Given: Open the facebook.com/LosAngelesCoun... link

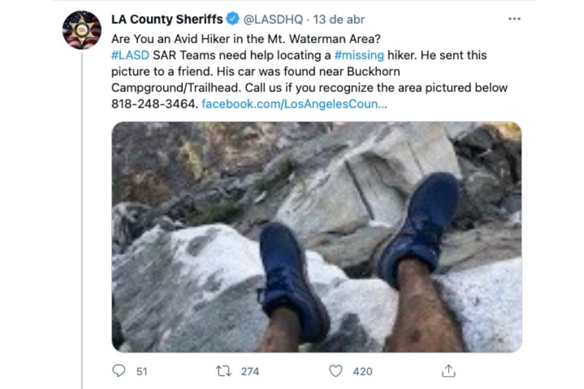Looking at the screenshot, I should [x=294, y=105].
